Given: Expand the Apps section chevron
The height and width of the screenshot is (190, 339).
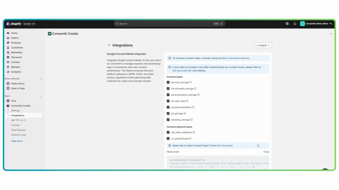Looking at the screenshot, I should pos(41,96).
